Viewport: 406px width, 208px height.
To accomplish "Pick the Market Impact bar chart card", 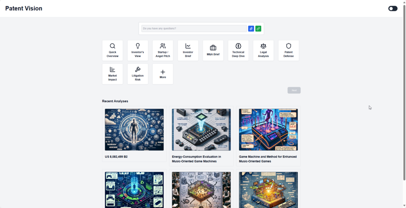I will click(x=112, y=74).
